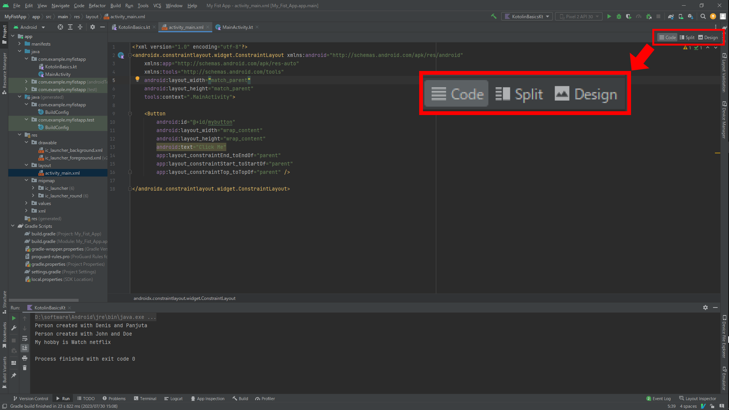
Task: Toggle soft-wrap in the run console
Action: pyautogui.click(x=25, y=339)
